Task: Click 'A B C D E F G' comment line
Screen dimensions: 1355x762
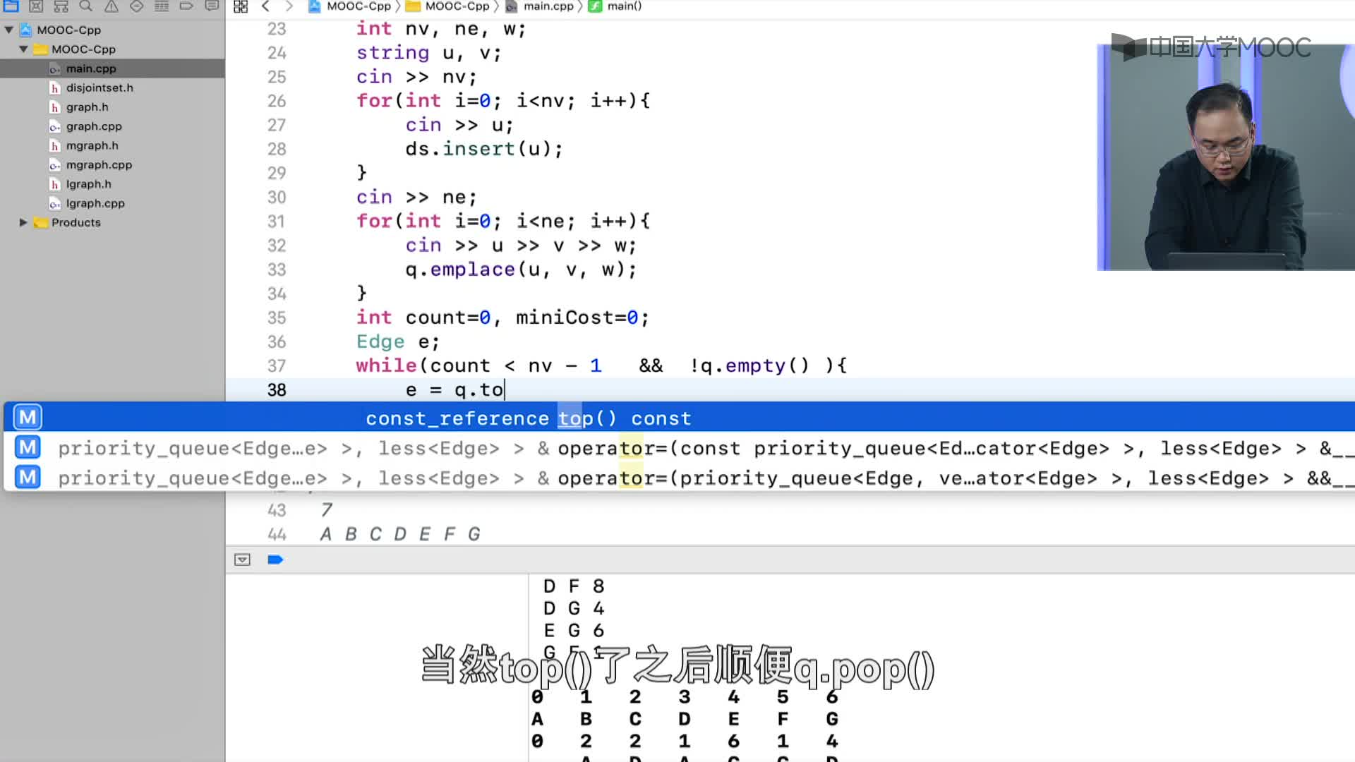Action: pos(400,534)
